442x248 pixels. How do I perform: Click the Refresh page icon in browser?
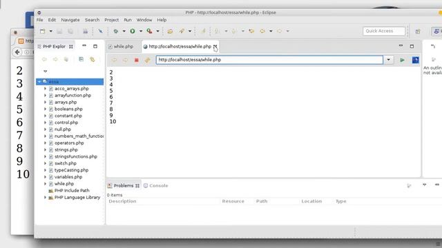(x=147, y=60)
